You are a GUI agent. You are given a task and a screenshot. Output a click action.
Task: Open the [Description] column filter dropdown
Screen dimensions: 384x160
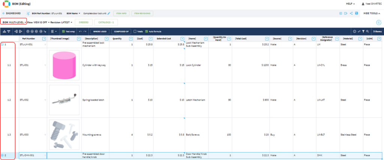pyautogui.click(x=106, y=39)
